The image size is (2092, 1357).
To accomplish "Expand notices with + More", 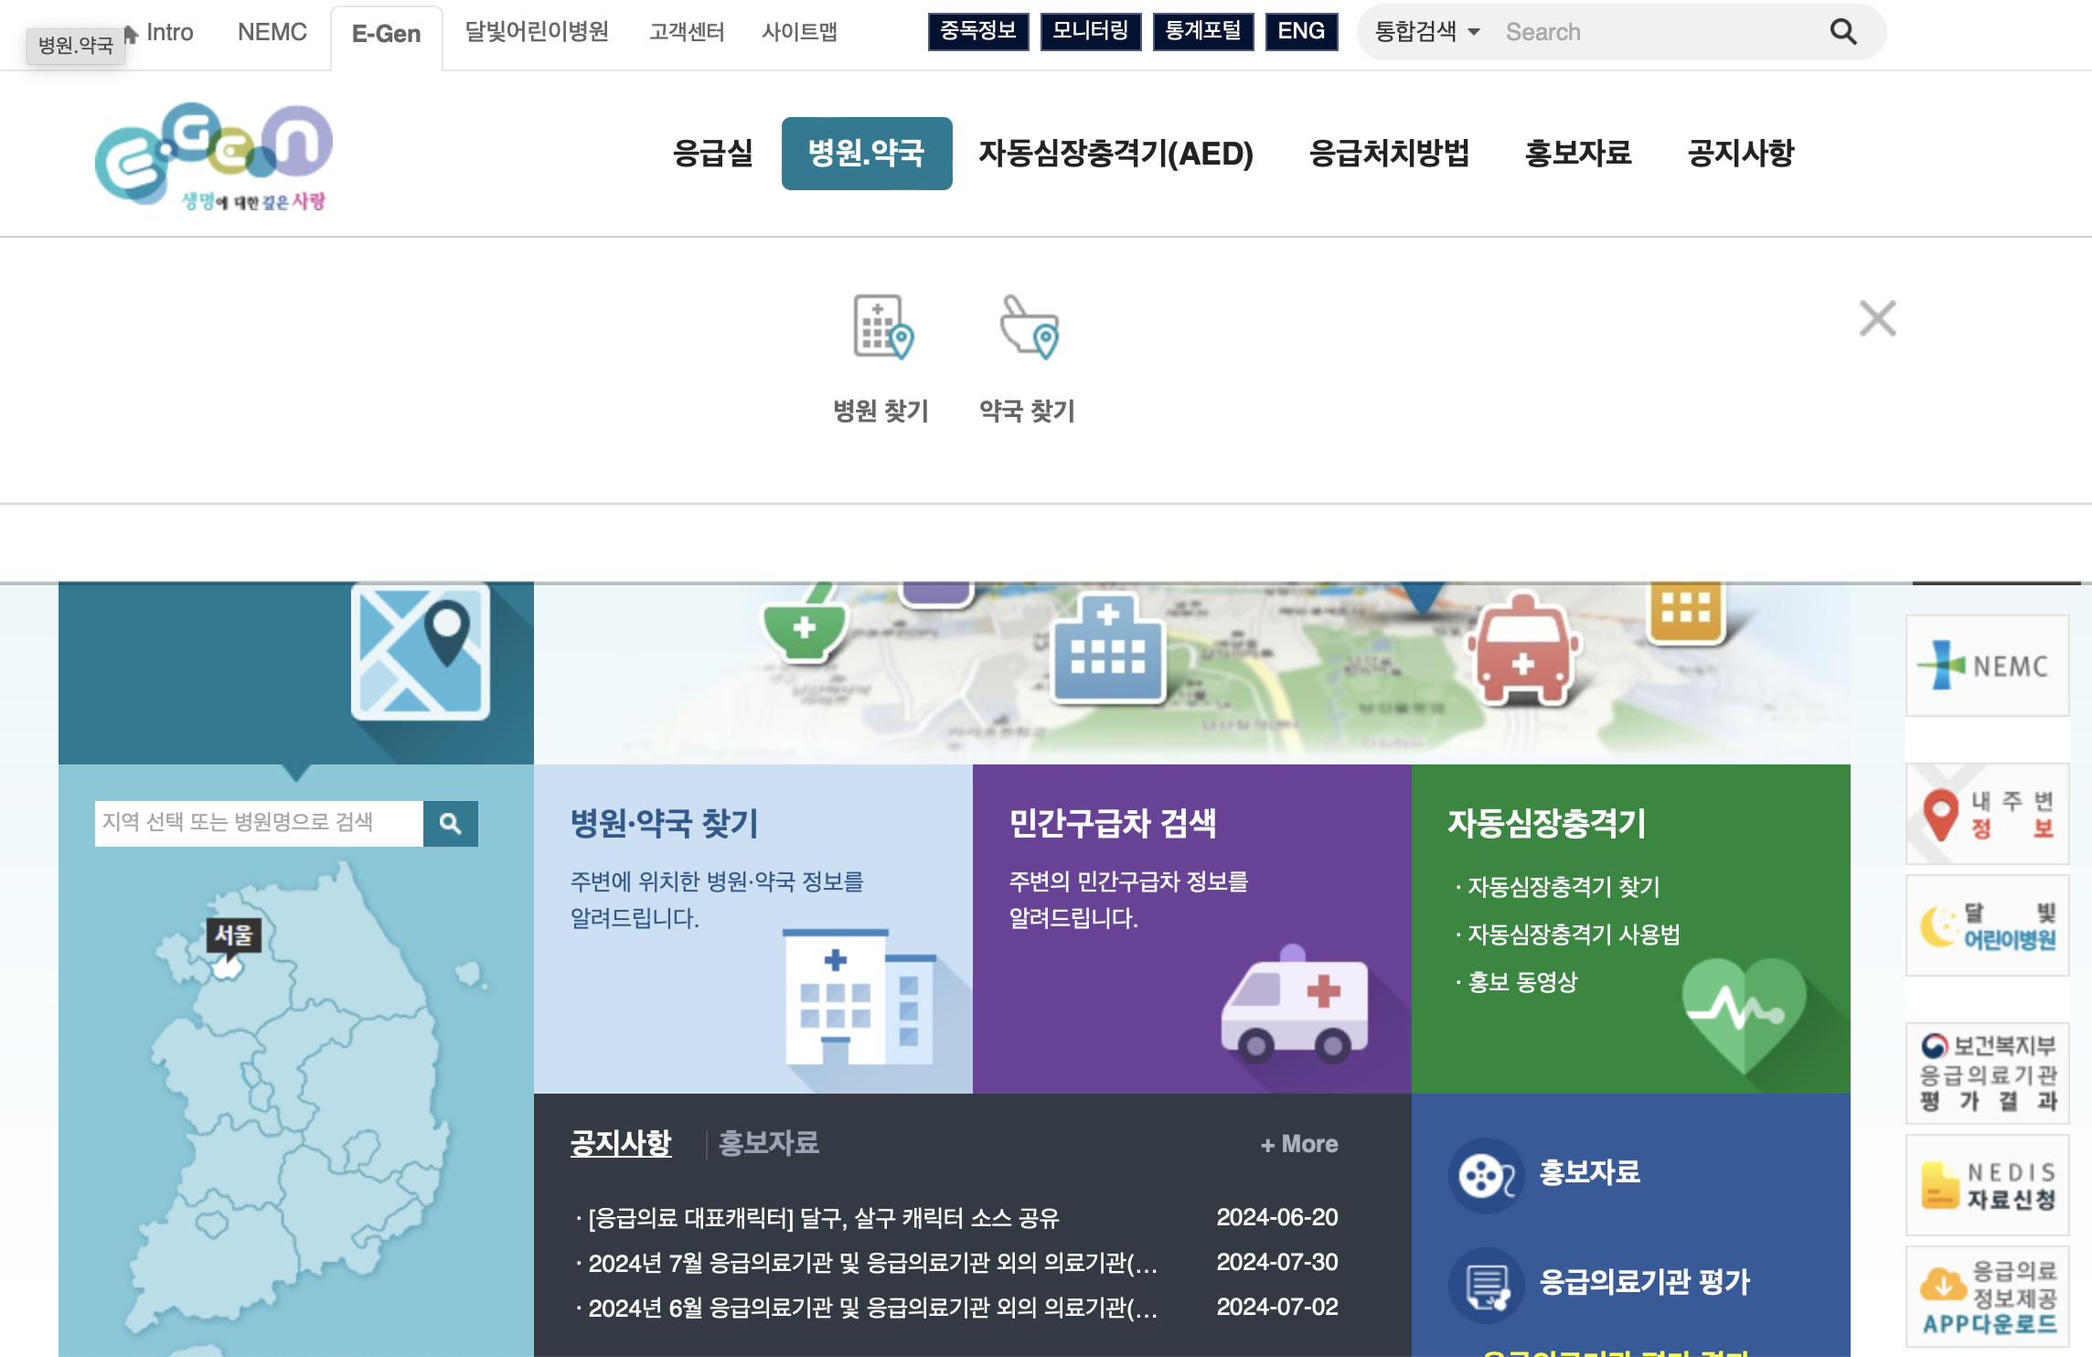I will 1298,1144.
